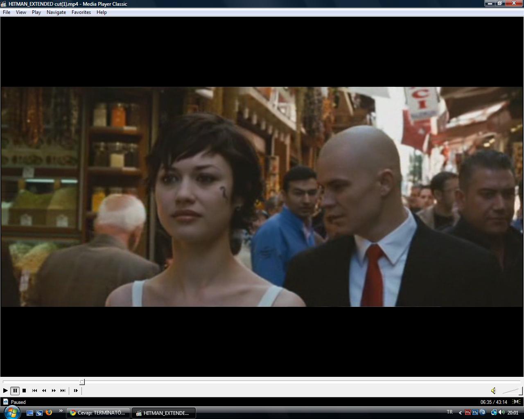Launch Firefox from quick launch
Image resolution: width=524 pixels, height=419 pixels.
(x=49, y=412)
